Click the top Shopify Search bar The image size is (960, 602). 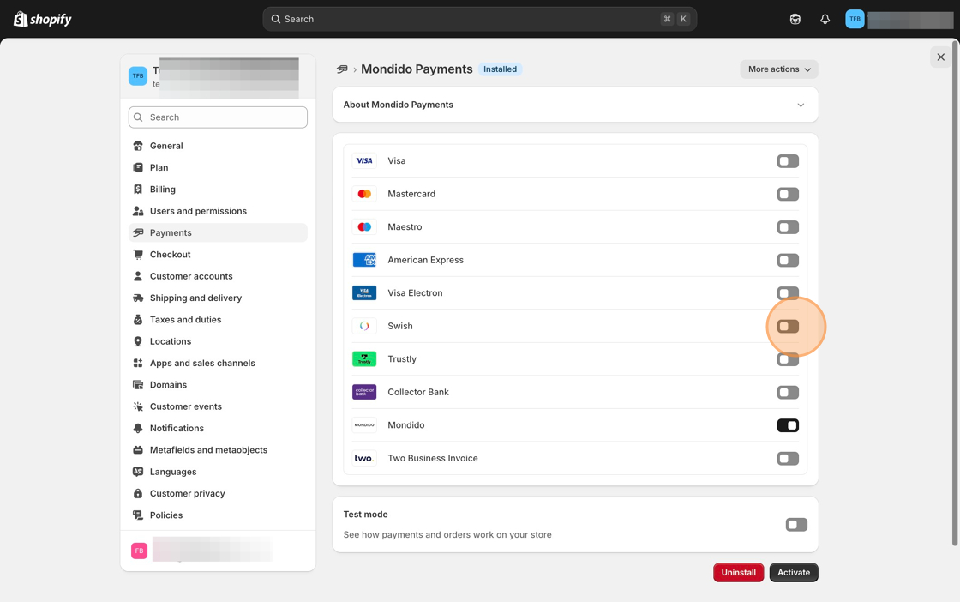click(479, 19)
